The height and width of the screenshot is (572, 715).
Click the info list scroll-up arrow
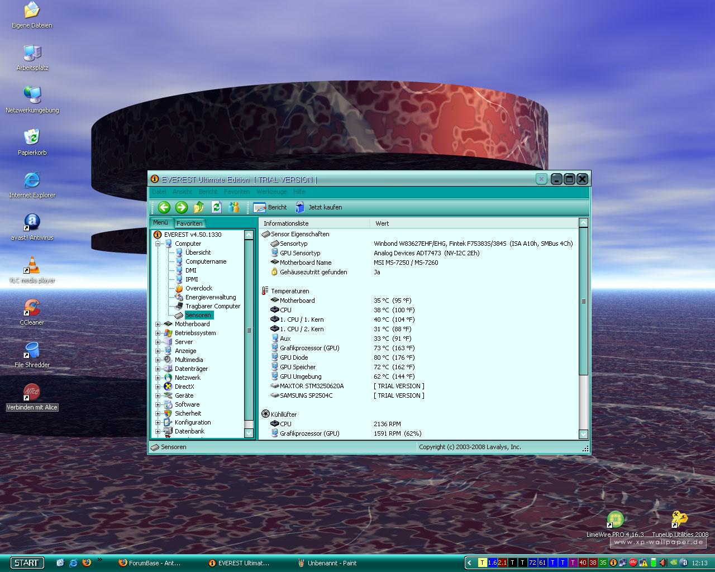(x=584, y=223)
